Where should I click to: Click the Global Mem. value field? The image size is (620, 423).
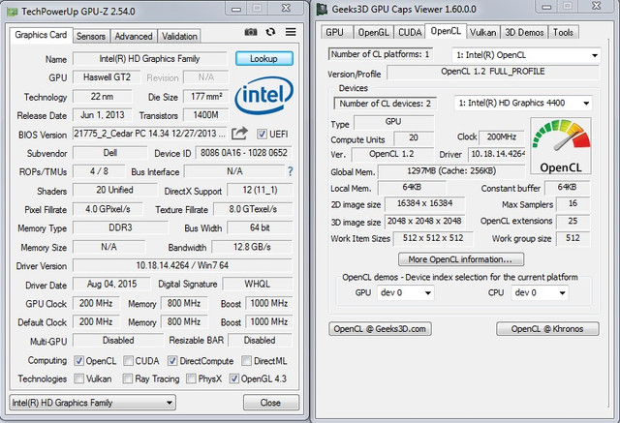click(451, 171)
